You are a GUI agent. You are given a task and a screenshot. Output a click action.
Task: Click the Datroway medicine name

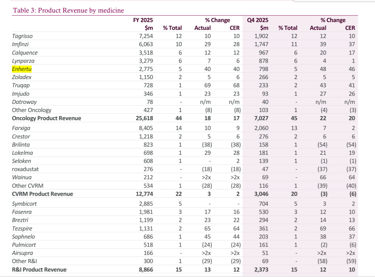click(x=24, y=102)
